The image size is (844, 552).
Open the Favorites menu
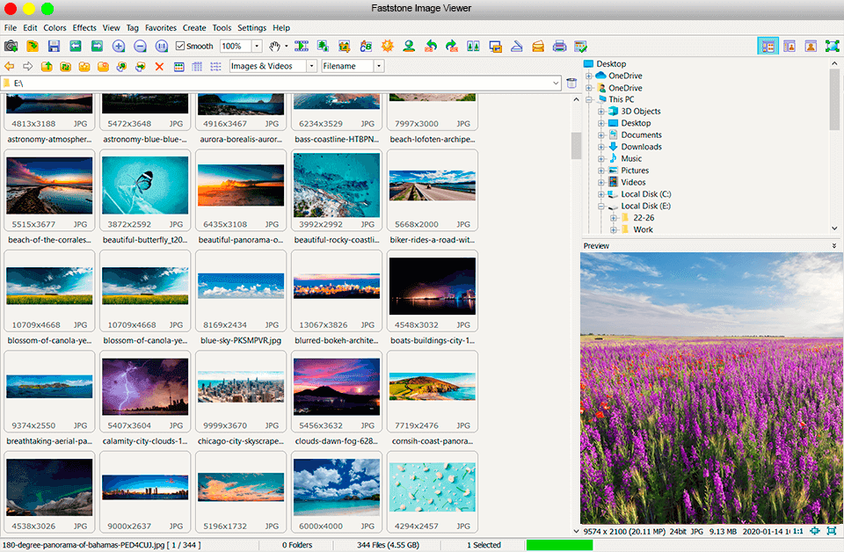(x=160, y=28)
